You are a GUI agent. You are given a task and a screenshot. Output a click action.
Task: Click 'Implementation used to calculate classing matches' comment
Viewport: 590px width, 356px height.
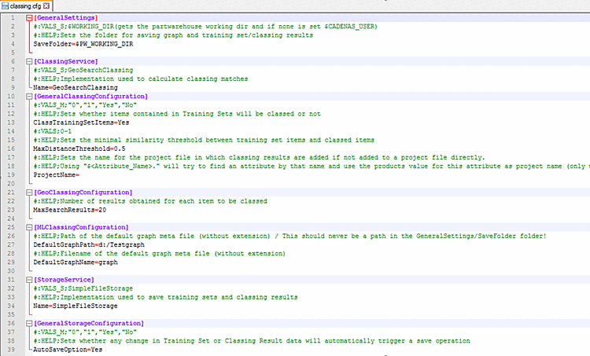coord(141,79)
